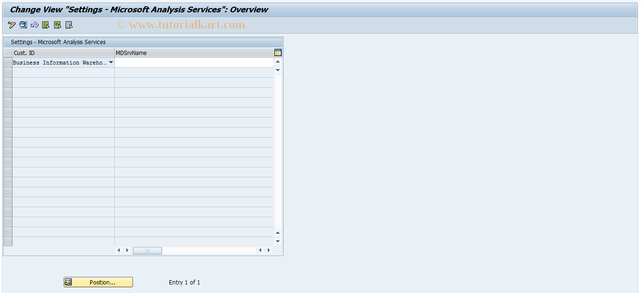Click the scroll right arrow left of thumb
The height and width of the screenshot is (293, 641).
pyautogui.click(x=127, y=250)
